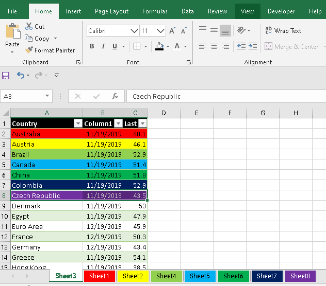Toggle Center horizontal alignment

(214, 46)
